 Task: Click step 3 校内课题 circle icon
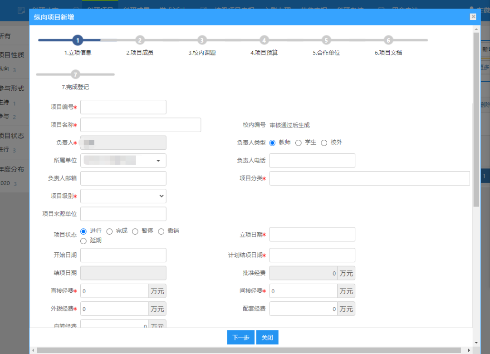point(202,40)
